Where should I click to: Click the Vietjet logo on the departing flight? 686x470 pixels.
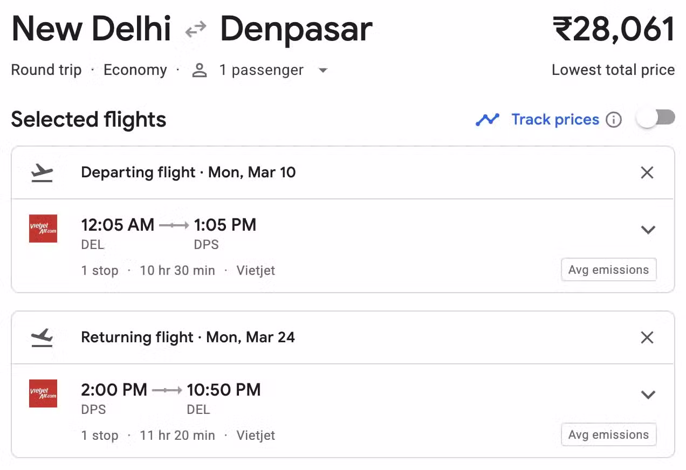(43, 229)
